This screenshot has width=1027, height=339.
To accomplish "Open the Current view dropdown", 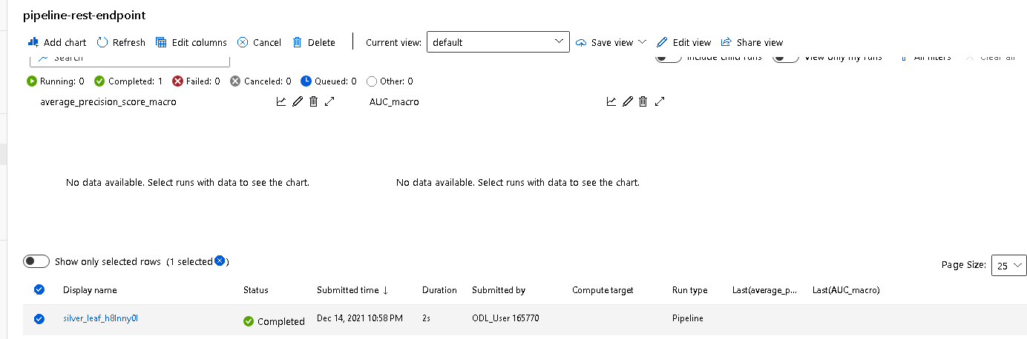I will (x=498, y=42).
